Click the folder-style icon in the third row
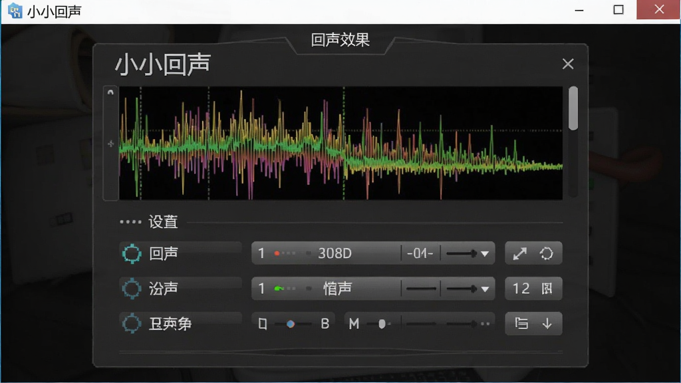This screenshot has height=383, width=681. [521, 324]
